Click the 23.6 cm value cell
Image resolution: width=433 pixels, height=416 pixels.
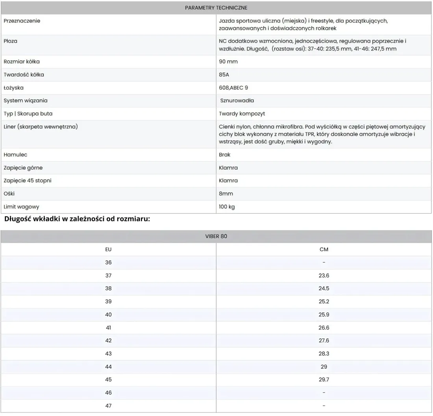pyautogui.click(x=324, y=276)
